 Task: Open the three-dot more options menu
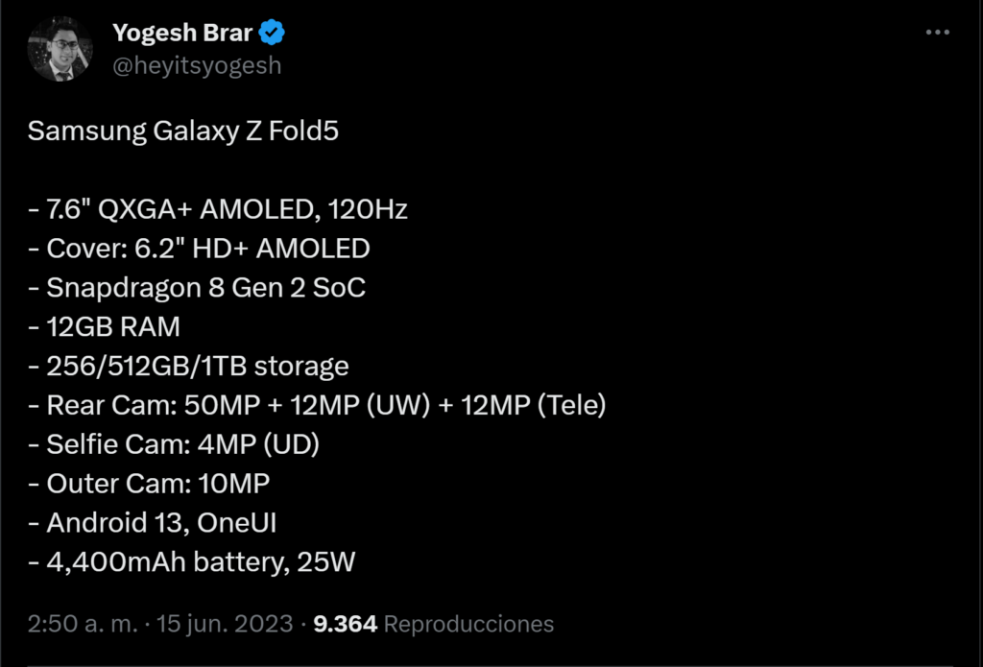point(937,34)
